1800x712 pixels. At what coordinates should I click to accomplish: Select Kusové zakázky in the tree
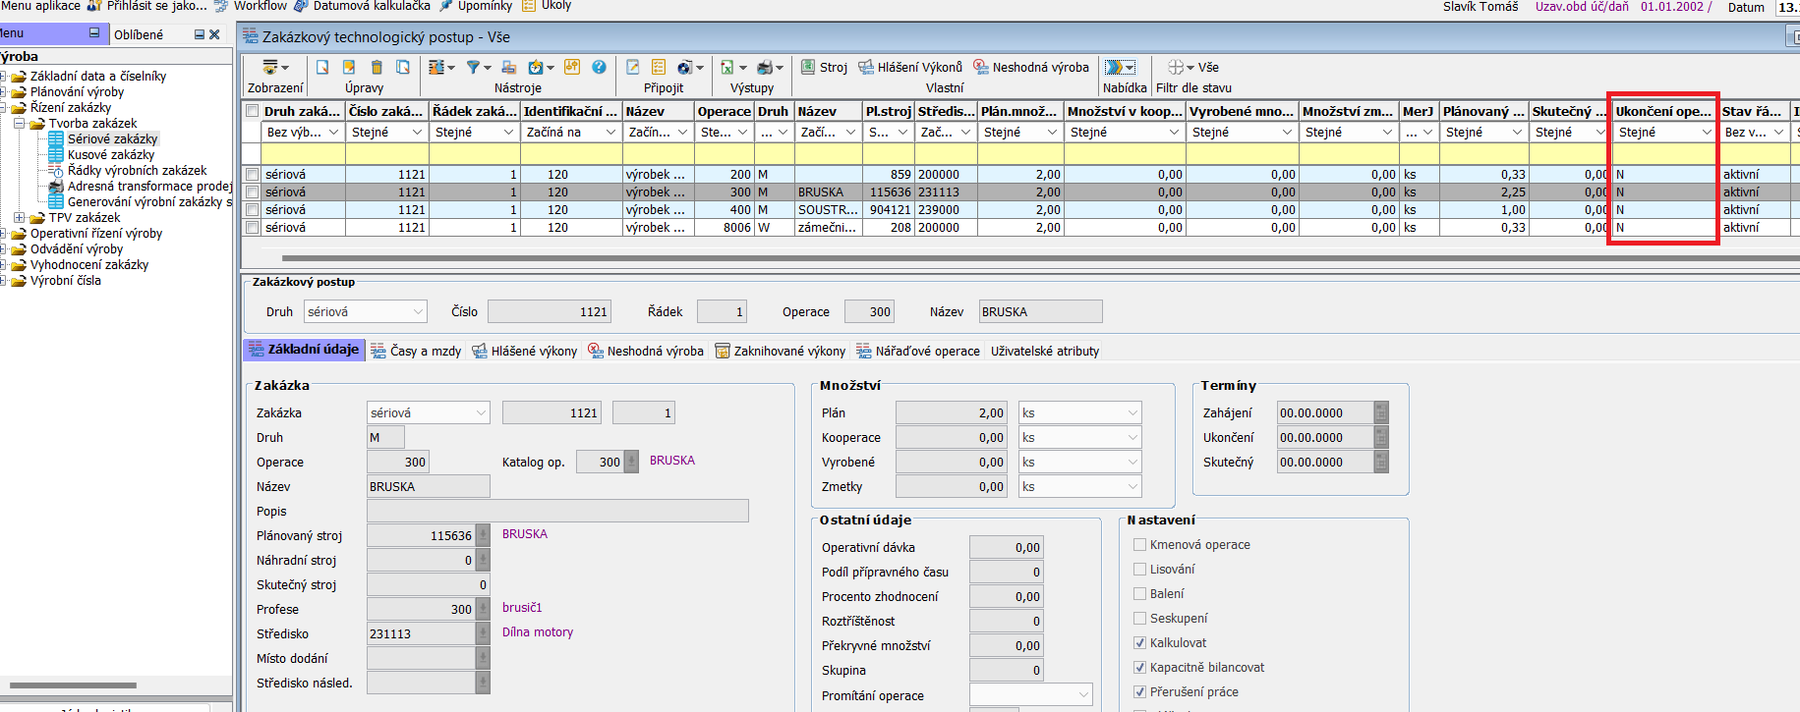coord(111,154)
